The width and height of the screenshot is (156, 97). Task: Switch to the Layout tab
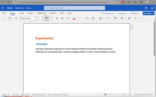[x=30, y=13]
